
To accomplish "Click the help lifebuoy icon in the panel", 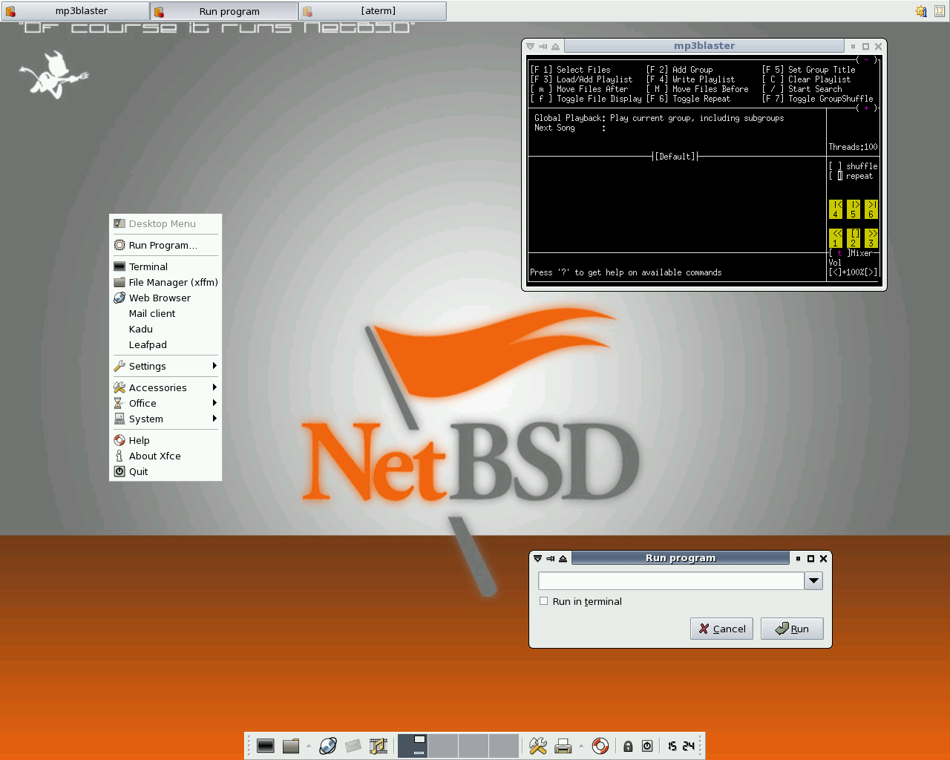I will pyautogui.click(x=600, y=746).
